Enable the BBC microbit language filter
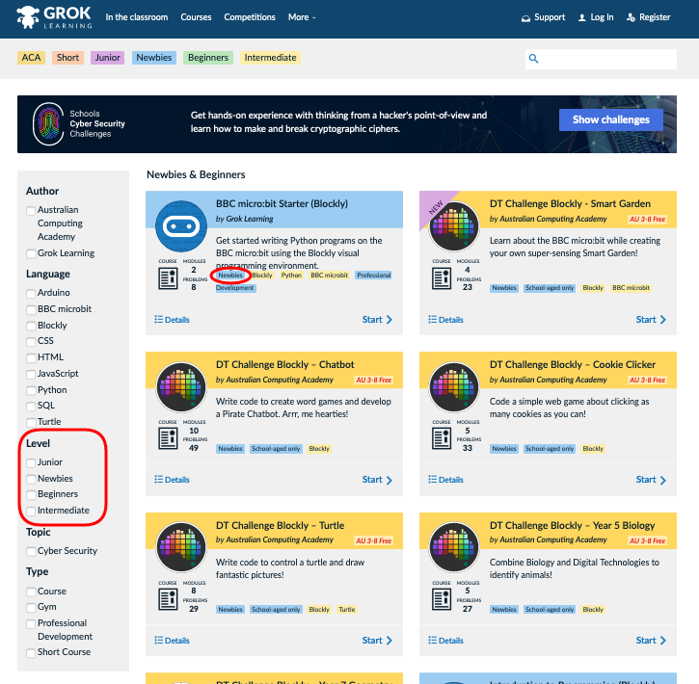The image size is (699, 684). click(x=31, y=310)
